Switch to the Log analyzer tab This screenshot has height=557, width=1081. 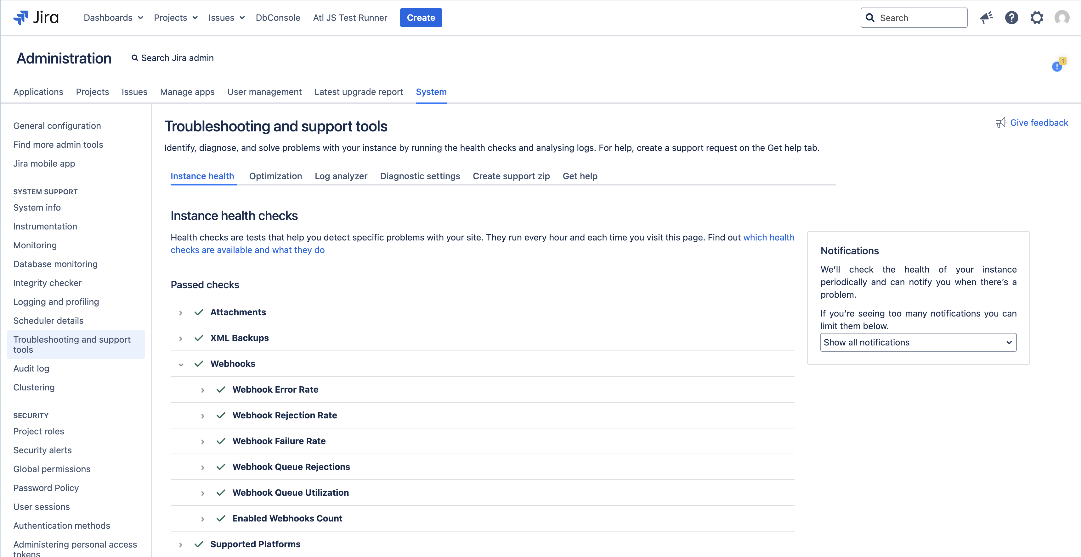coord(341,176)
